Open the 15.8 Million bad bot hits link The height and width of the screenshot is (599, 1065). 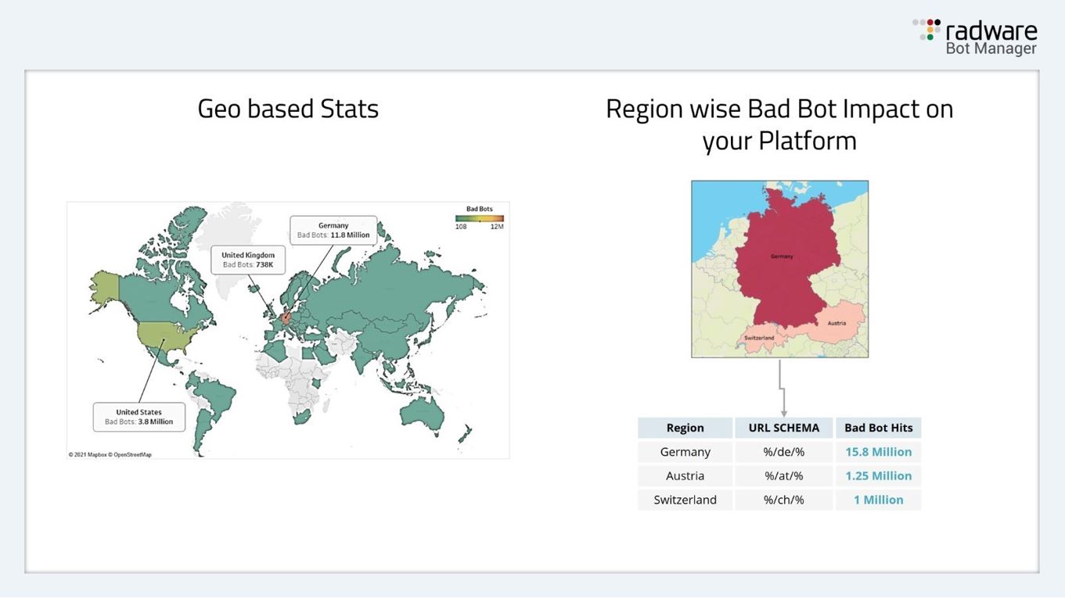878,452
